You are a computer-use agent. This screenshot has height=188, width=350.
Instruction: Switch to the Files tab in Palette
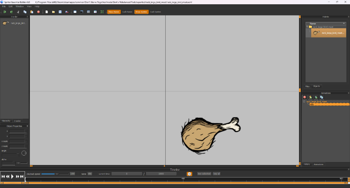pyautogui.click(x=307, y=86)
